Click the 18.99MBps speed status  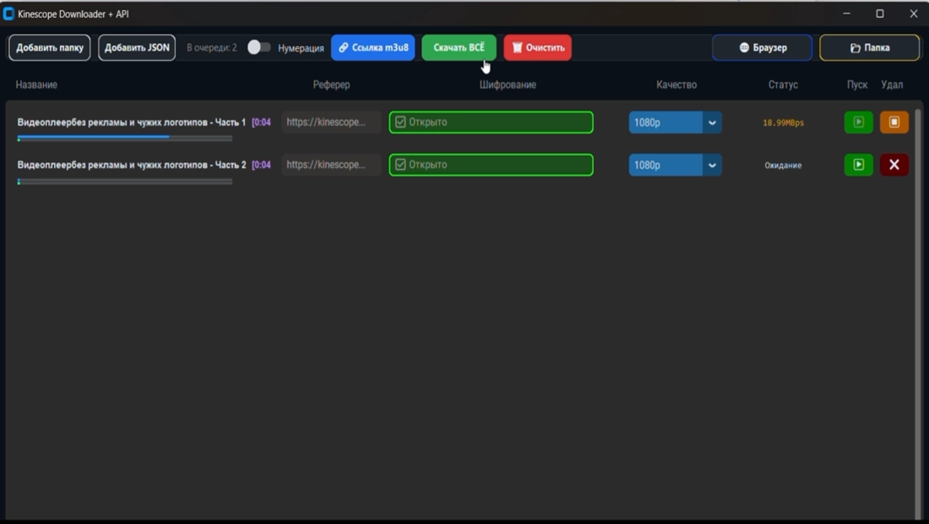783,123
